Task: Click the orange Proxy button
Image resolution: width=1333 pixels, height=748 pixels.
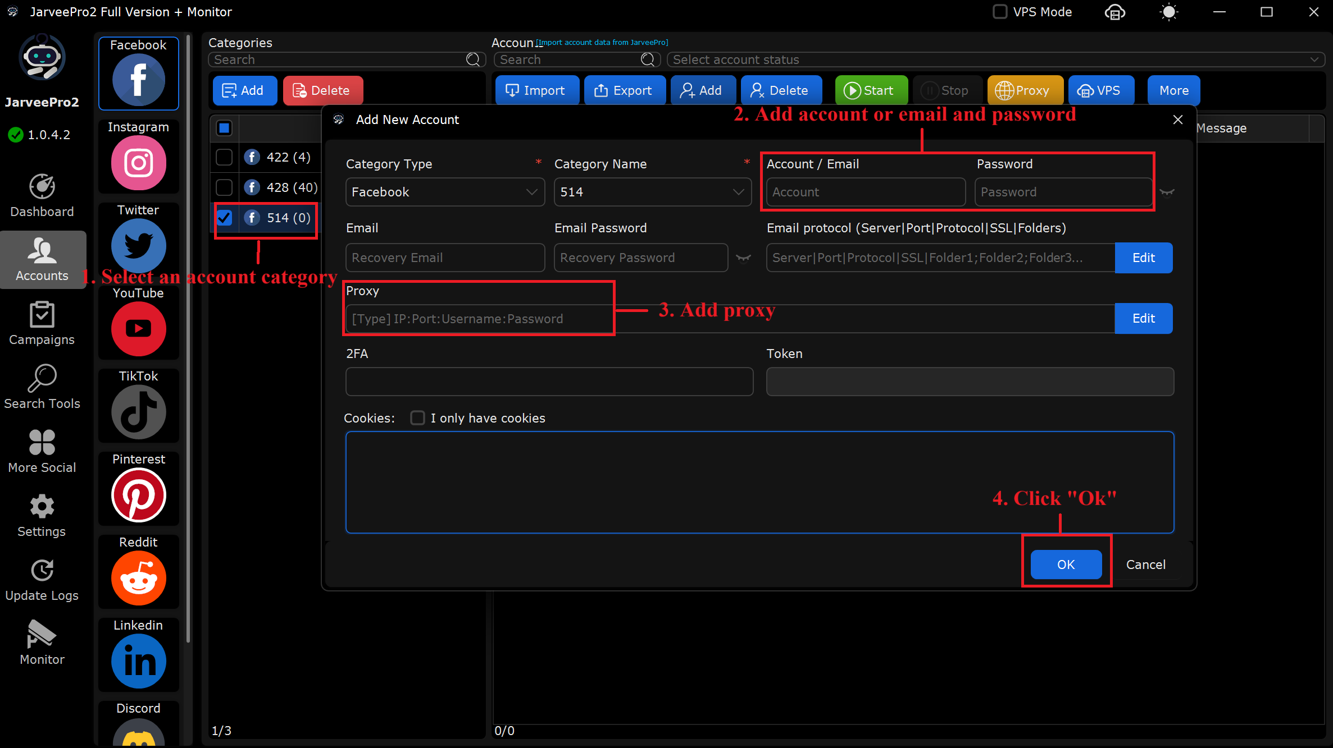Action: [x=1025, y=90]
